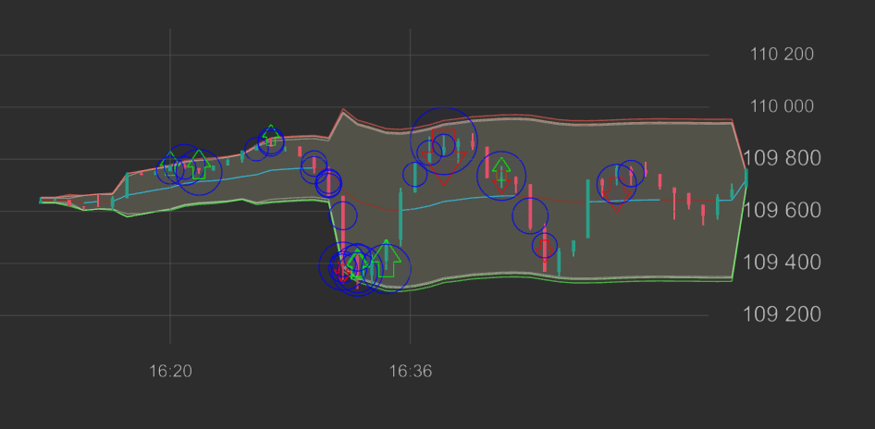The width and height of the screenshot is (875, 429).
Task: Click the small blue circle on the green candle just right of the 16:36 gridline
Action: [x=415, y=175]
